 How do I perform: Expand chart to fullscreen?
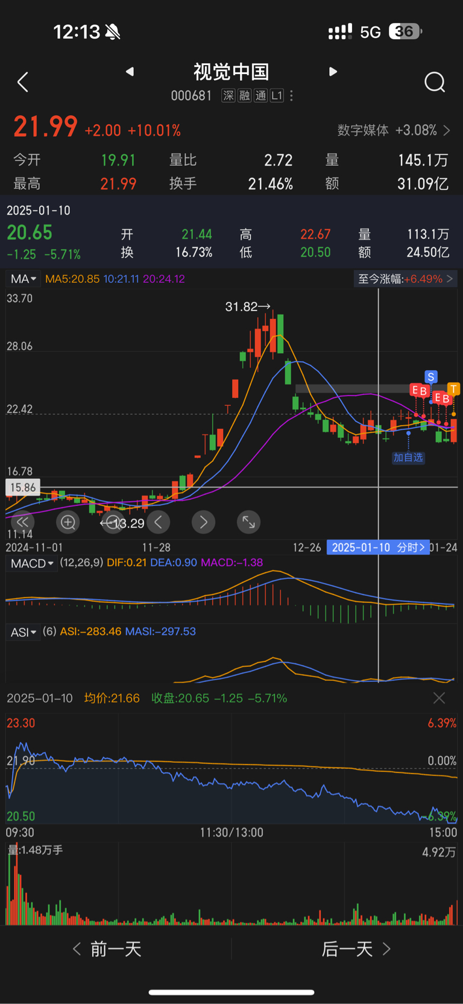(x=248, y=522)
